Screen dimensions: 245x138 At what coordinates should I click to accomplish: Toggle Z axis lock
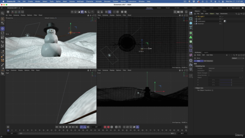(x=19, y=12)
